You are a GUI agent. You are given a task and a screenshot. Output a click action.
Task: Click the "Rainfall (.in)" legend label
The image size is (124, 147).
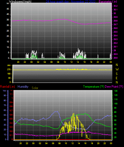7,87
